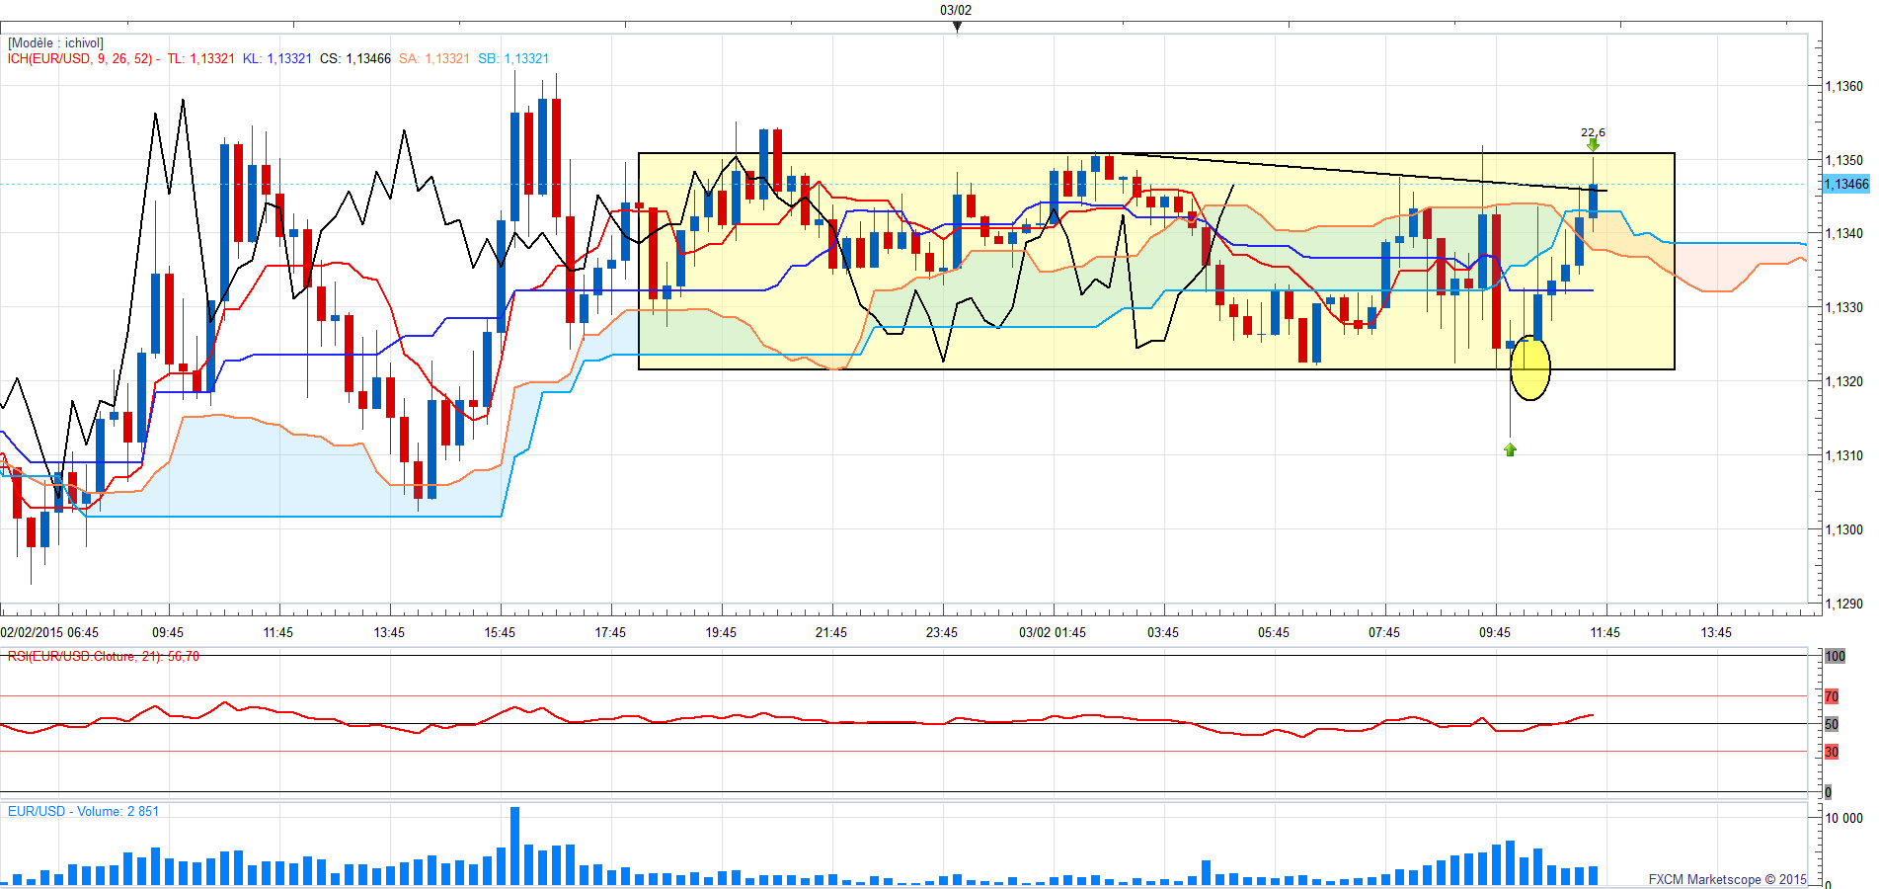Click the tallest volume bar in the histogram
1879x889 pixels.
[514, 846]
